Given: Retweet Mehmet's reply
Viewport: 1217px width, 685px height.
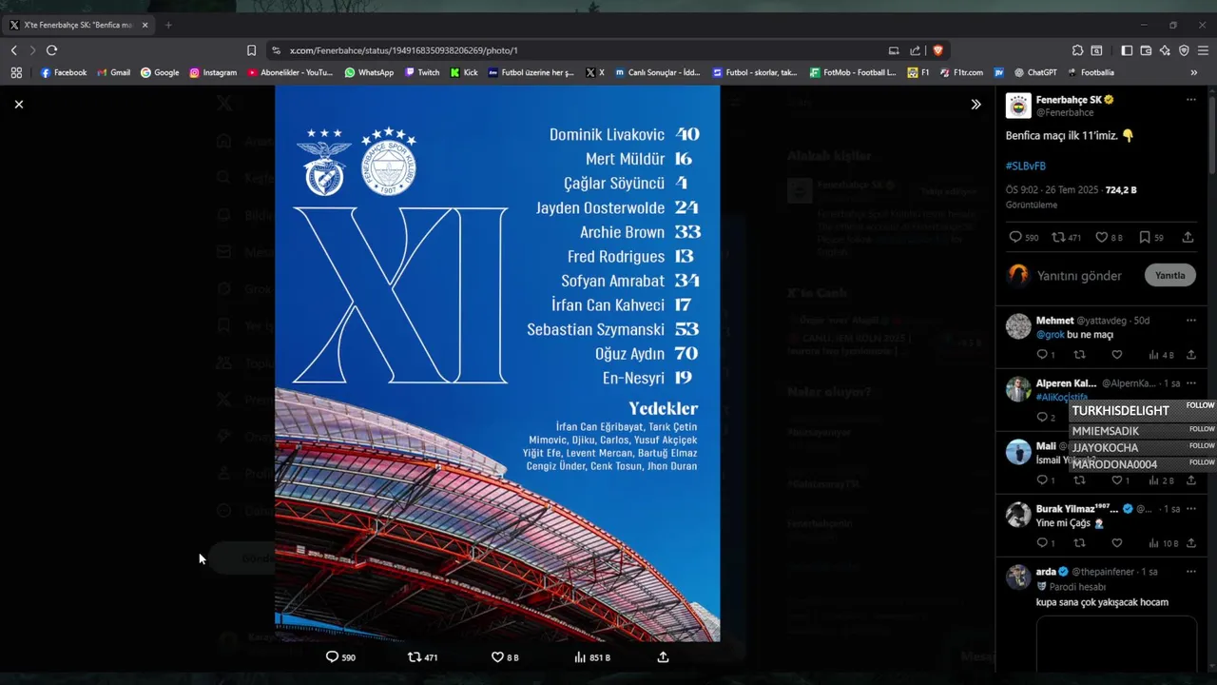Looking at the screenshot, I should click(x=1079, y=355).
